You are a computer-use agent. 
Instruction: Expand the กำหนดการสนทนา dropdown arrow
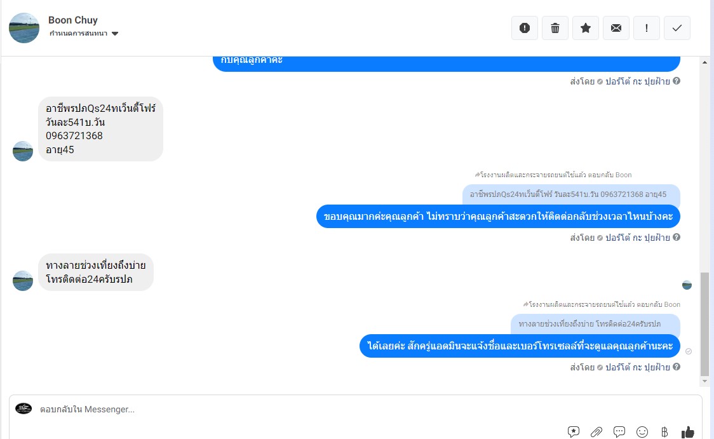click(115, 34)
